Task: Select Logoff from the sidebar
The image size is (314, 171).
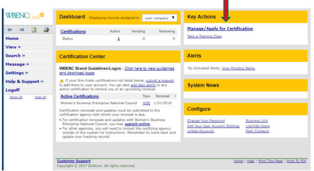Action: (x=12, y=90)
